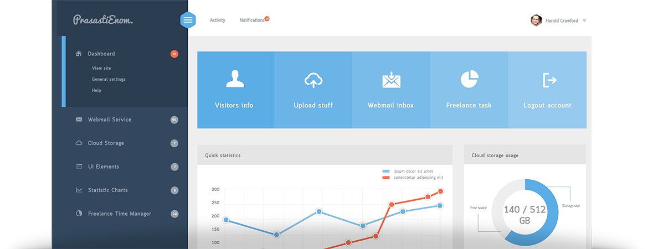This screenshot has height=249, width=648.
Task: Click the Logout account exit icon
Action: click(548, 80)
